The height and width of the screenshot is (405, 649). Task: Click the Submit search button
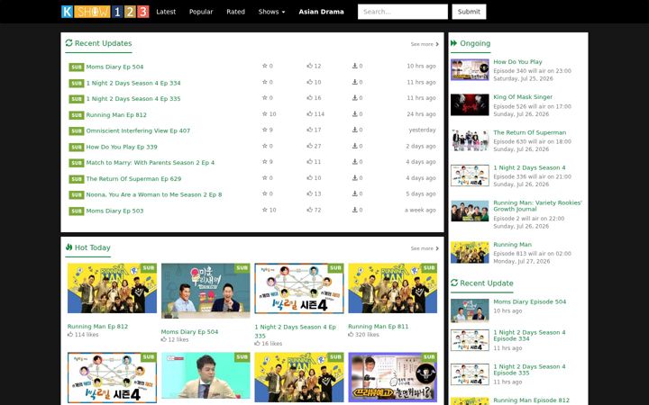point(469,12)
